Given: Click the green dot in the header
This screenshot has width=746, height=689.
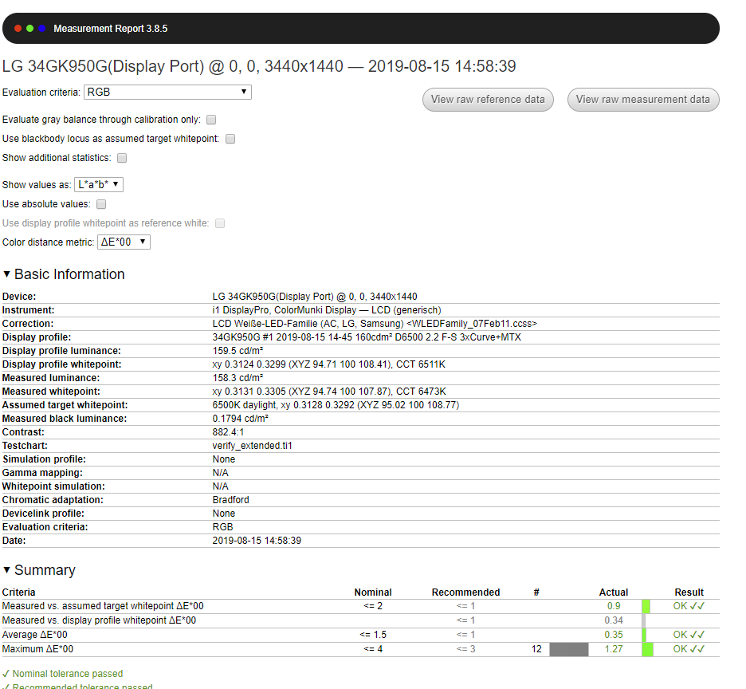Looking at the screenshot, I should click(30, 29).
